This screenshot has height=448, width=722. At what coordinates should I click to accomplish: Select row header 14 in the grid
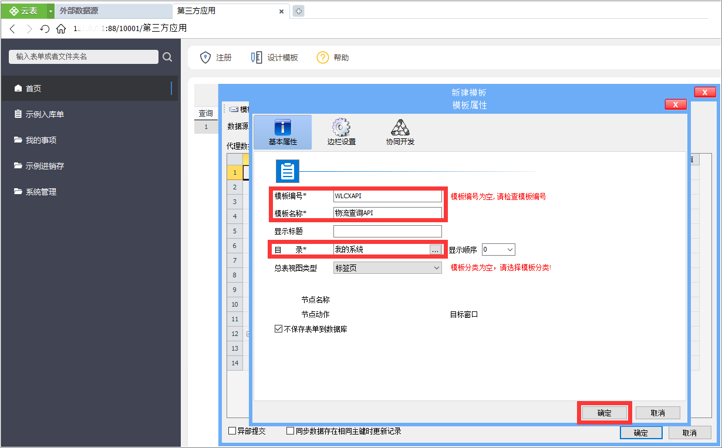235,363
